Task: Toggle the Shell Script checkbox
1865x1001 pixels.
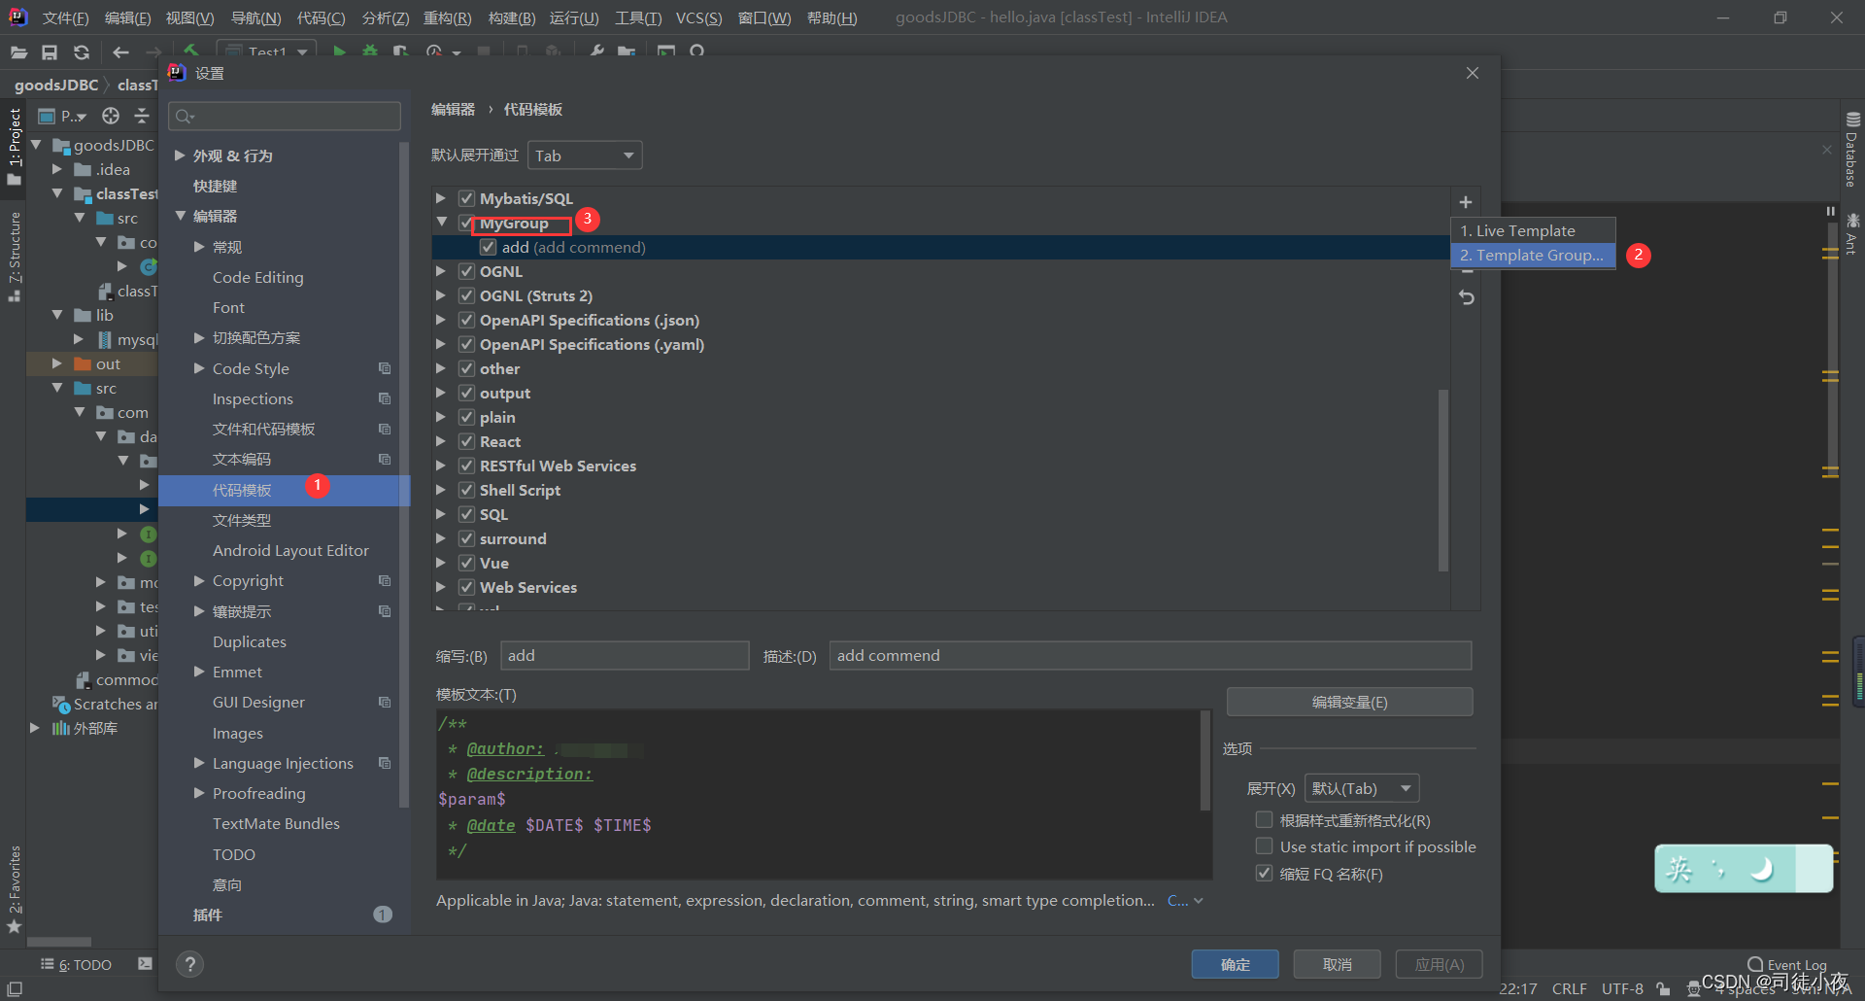Action: pyautogui.click(x=466, y=490)
